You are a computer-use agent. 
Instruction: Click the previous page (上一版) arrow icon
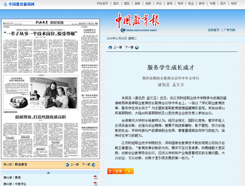[67, 165]
